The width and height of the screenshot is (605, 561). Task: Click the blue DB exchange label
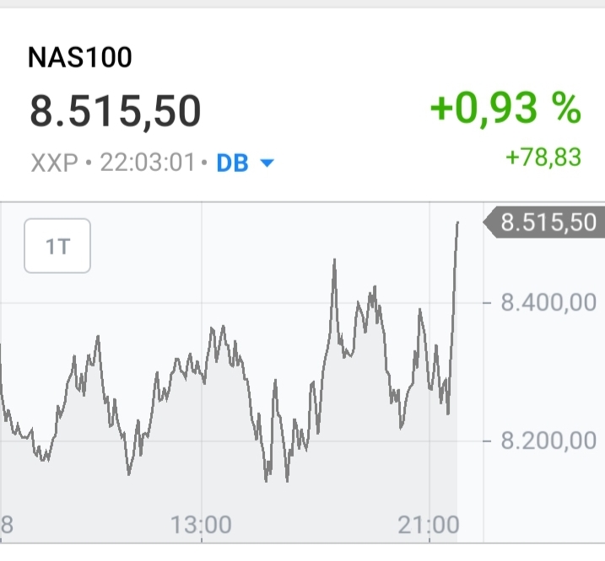(233, 163)
